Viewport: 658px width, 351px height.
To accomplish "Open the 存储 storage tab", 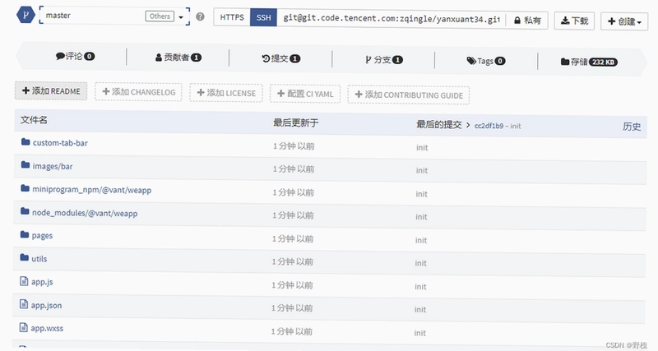I will (589, 62).
